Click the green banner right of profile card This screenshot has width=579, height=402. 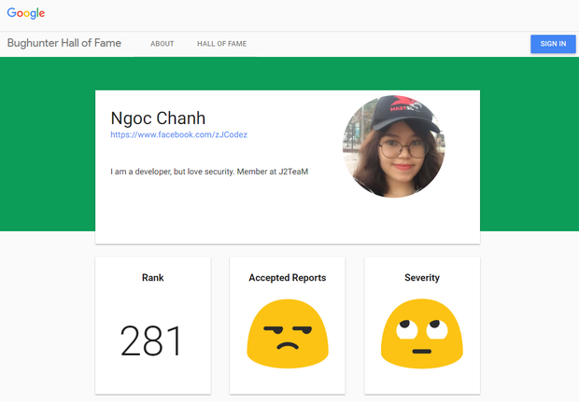(530, 145)
